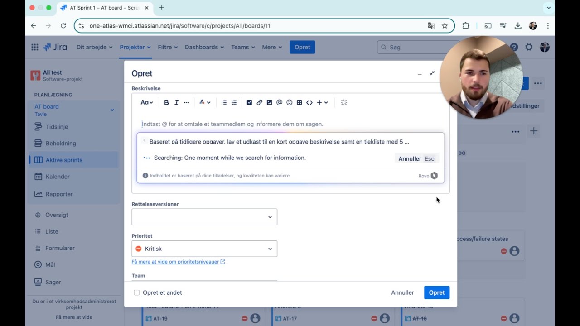Screen dimensions: 580x326
Task: Add a link in description
Action: [x=259, y=102]
